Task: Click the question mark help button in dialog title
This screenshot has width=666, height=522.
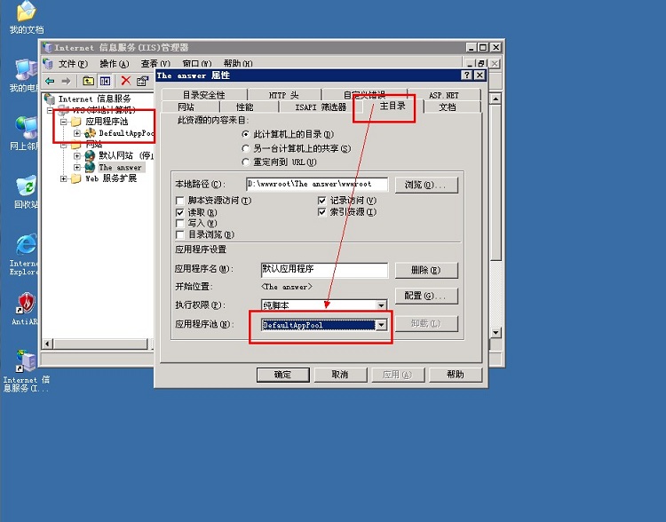Action: coord(467,75)
